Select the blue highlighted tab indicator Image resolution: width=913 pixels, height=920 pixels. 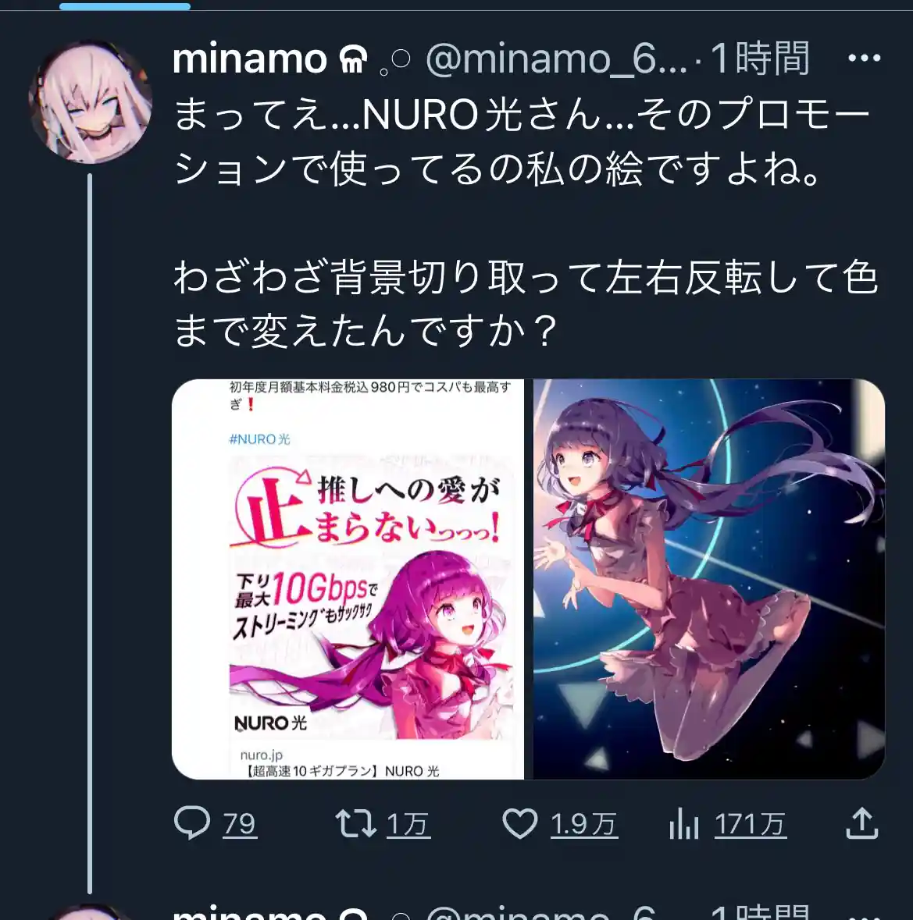(125, 6)
